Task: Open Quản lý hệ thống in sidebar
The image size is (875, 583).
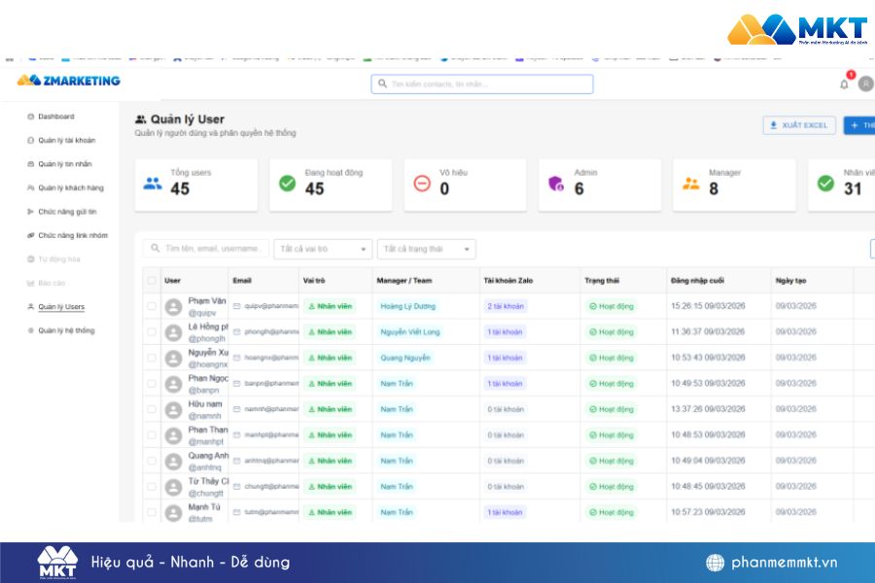Action: point(61,330)
